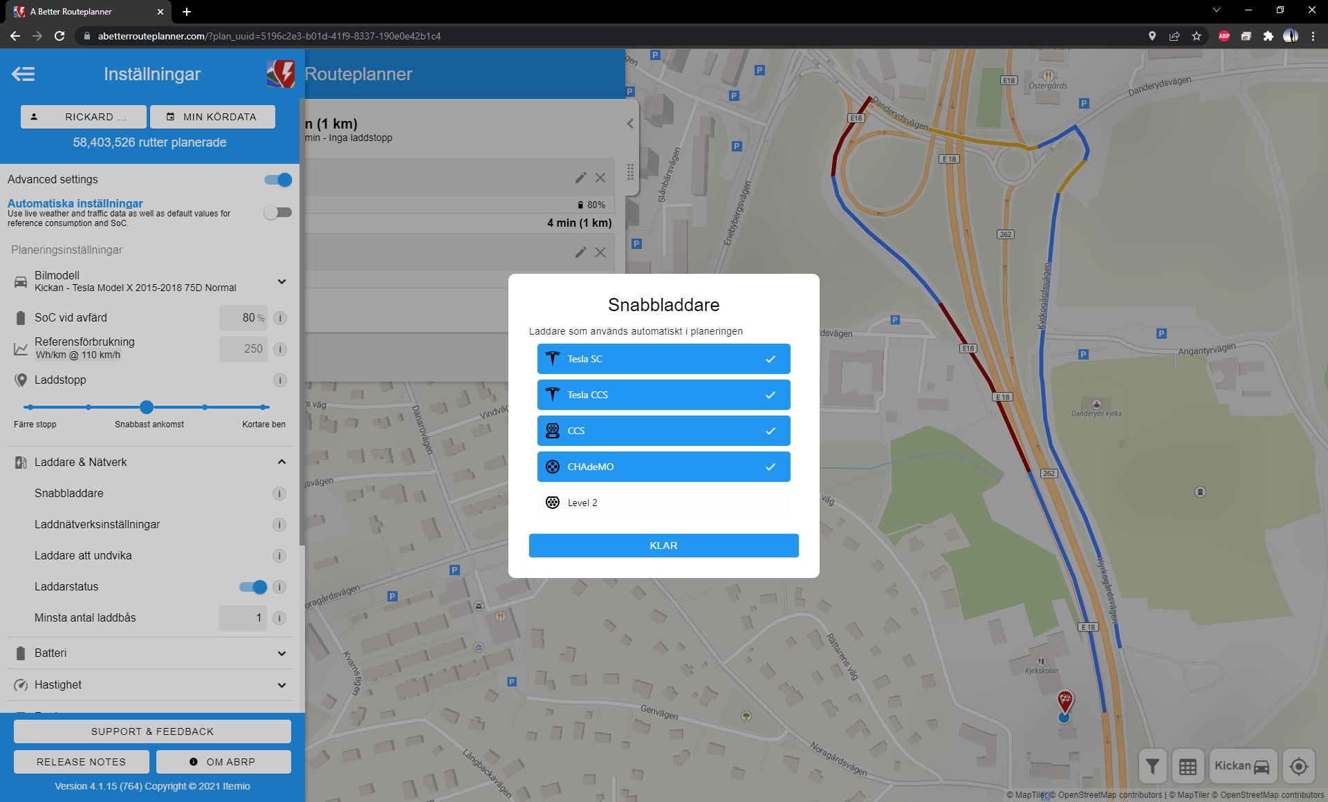The image size is (1328, 802).
Task: Open info for Minsta antal laddbås
Action: click(279, 618)
